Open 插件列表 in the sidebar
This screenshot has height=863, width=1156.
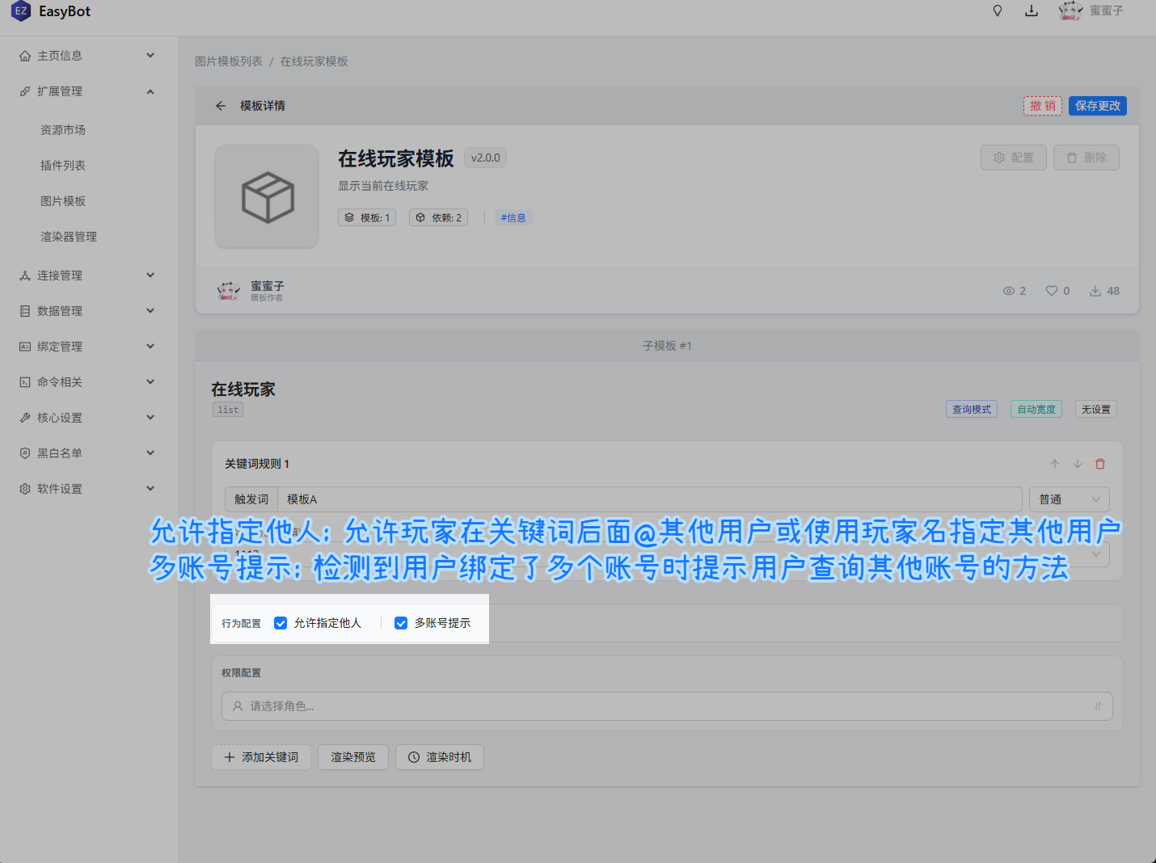(x=63, y=166)
